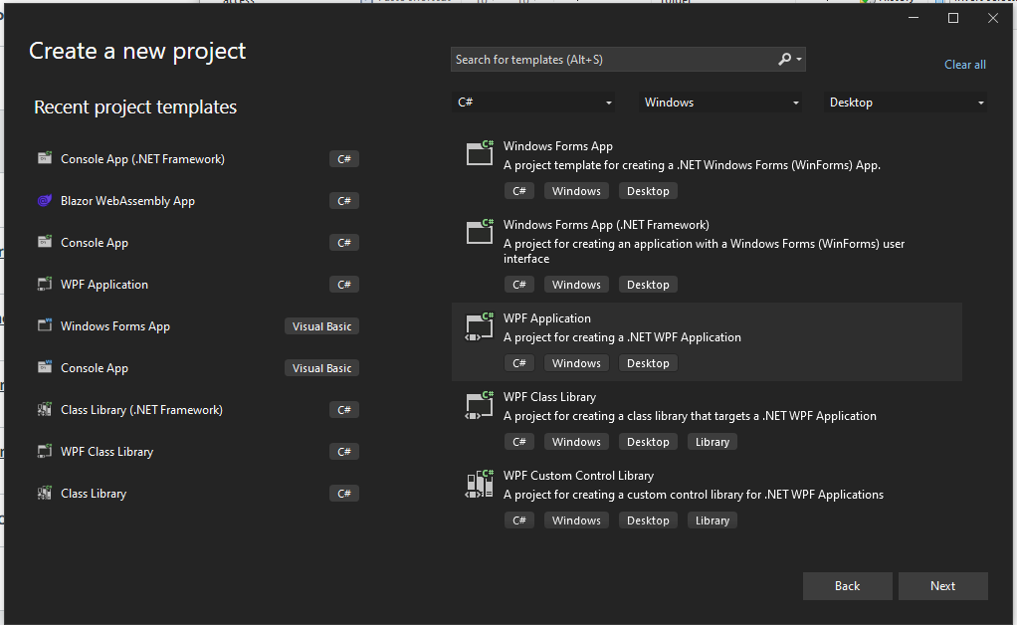This screenshot has width=1017, height=625.
Task: Click the C# Console App icon in recent templates
Action: [x=44, y=242]
